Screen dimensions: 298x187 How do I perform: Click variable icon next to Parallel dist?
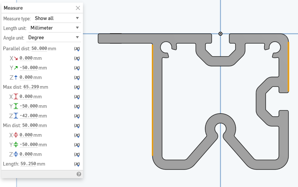coord(77,49)
